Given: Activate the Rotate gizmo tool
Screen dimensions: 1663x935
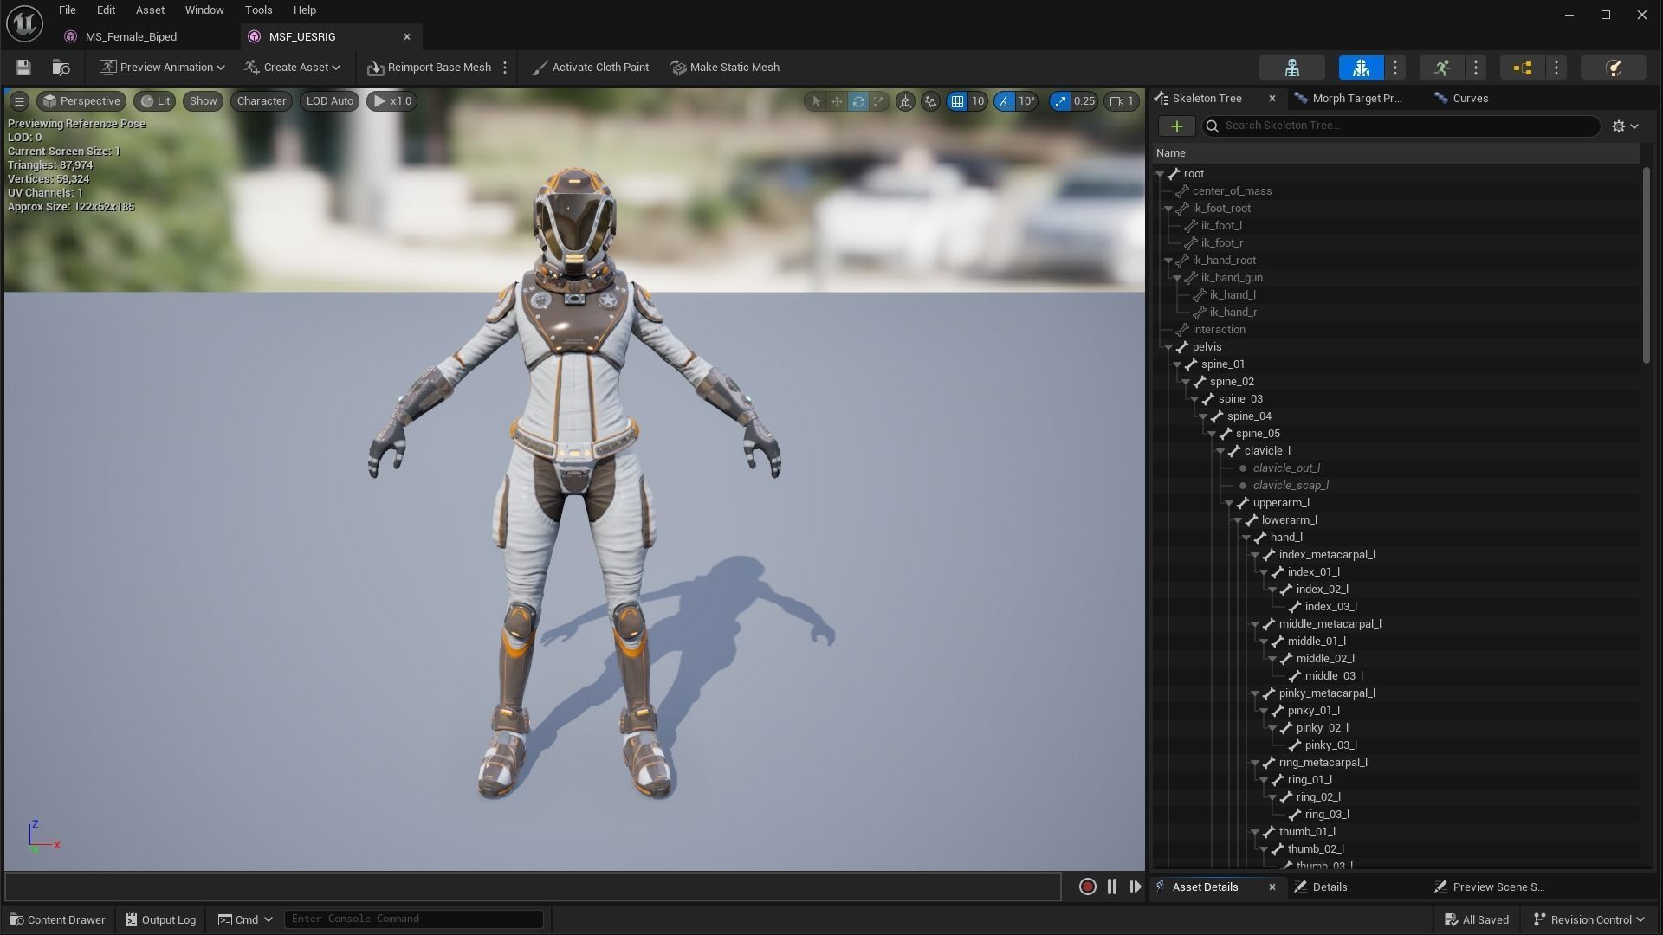Looking at the screenshot, I should click(858, 101).
